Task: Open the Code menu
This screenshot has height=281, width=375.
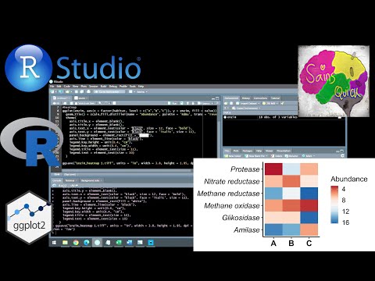Action: tap(67, 87)
